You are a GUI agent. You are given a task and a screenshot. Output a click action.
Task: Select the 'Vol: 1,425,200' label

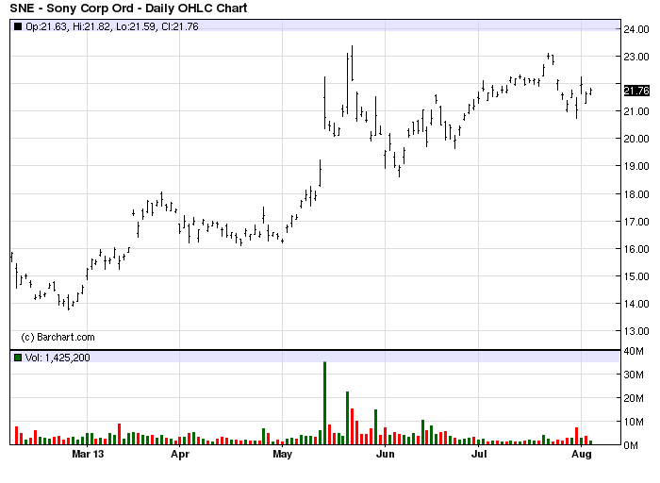[x=58, y=358]
